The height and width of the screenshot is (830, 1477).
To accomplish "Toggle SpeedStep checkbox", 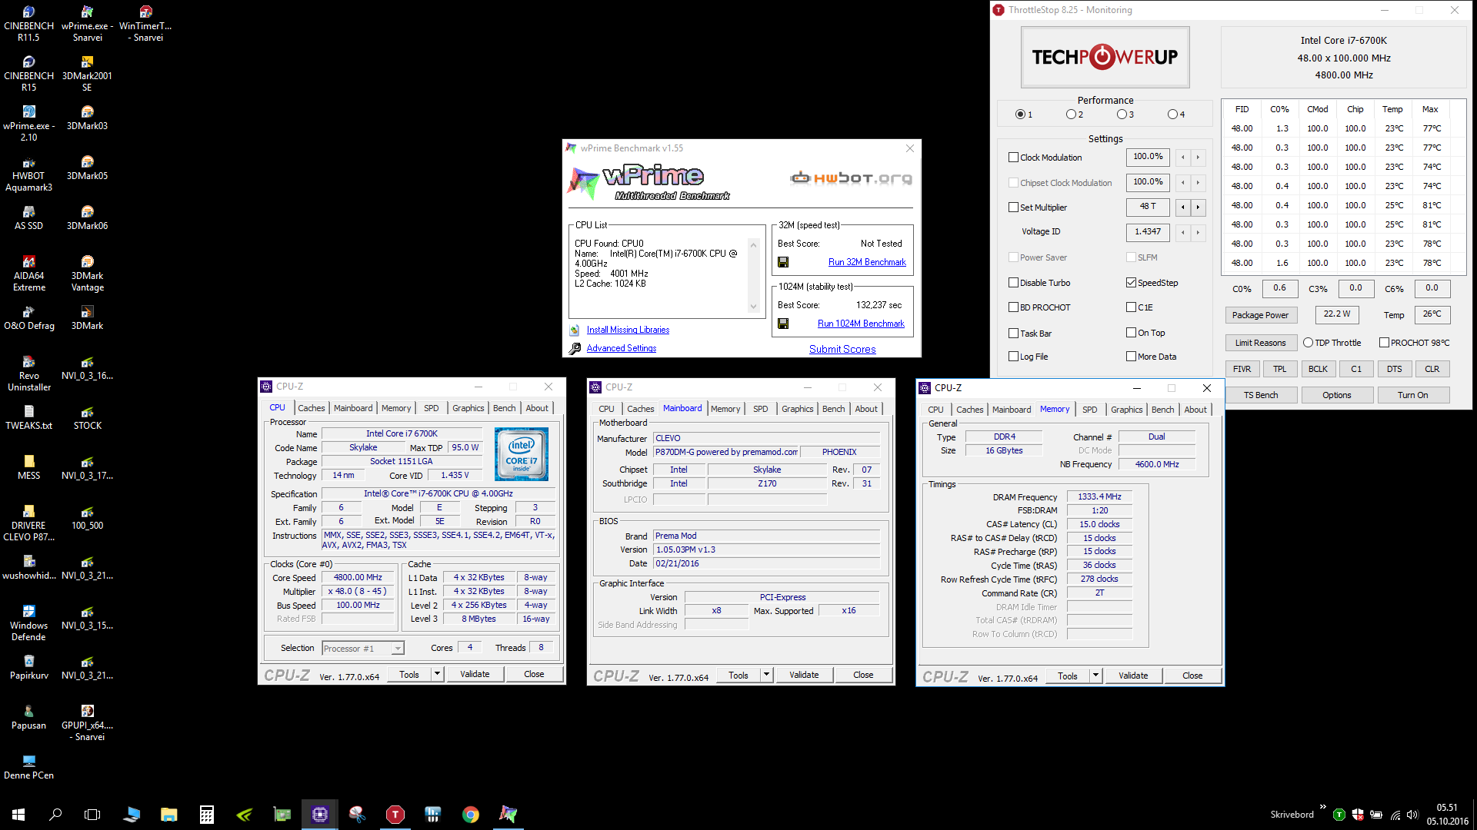I will pyautogui.click(x=1132, y=283).
